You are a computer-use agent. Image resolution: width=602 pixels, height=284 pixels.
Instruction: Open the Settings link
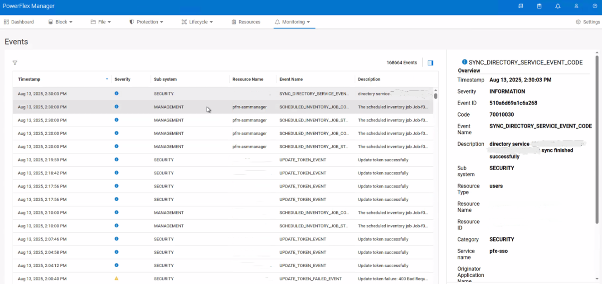(x=587, y=21)
